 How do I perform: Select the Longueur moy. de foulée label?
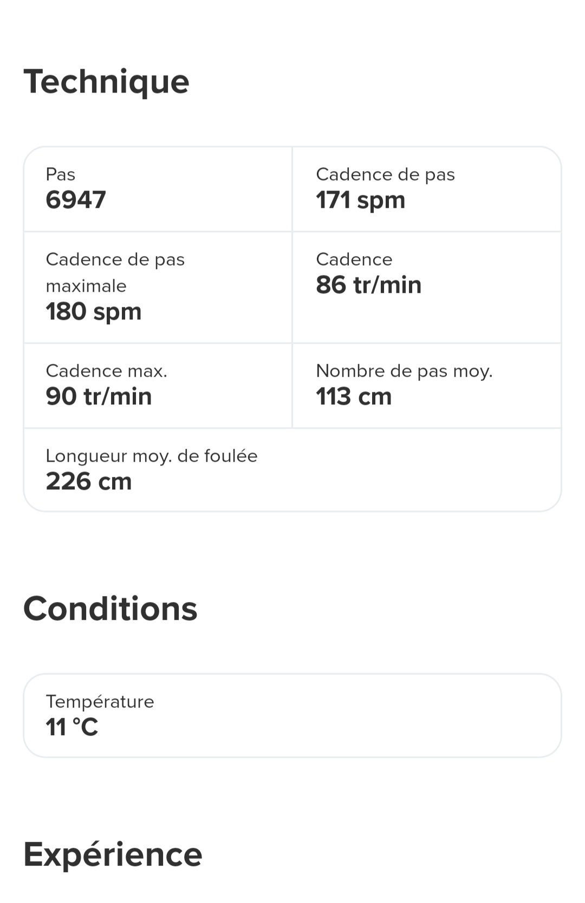tap(152, 456)
